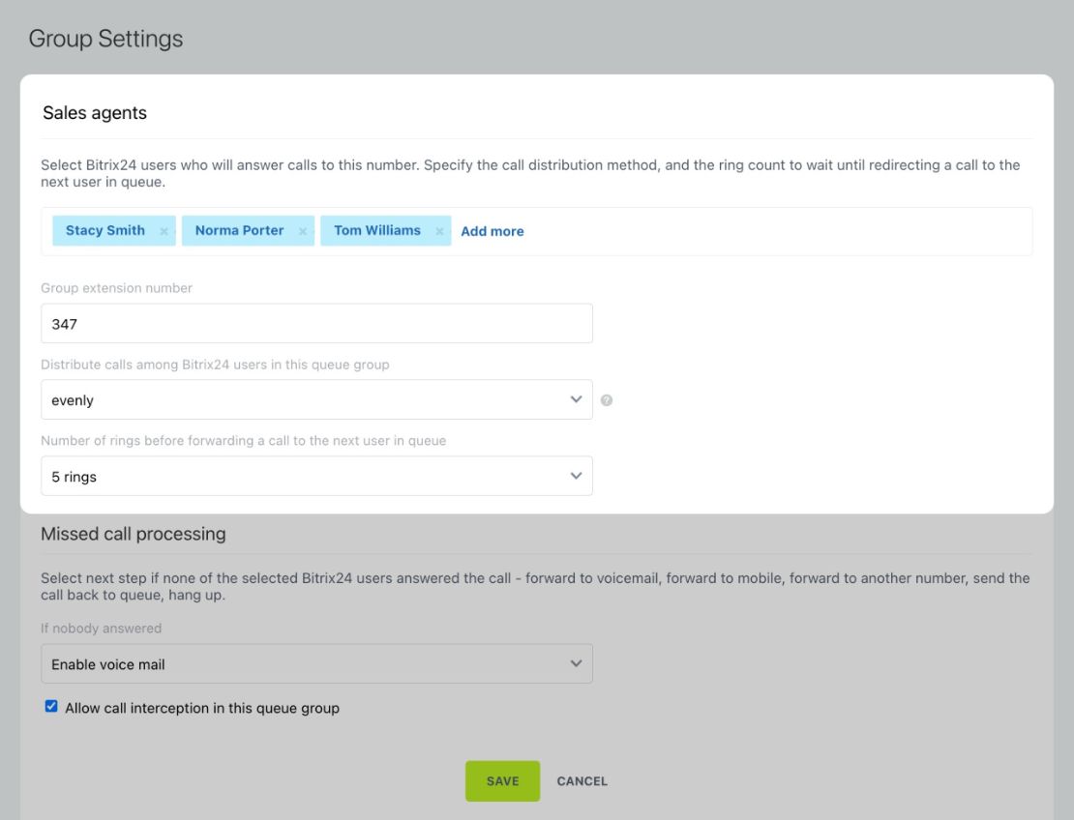Click the 'Distribute calls among Bitrix24 users' label

[215, 365]
